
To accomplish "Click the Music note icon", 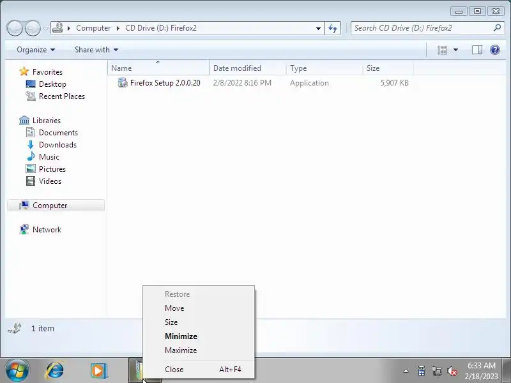I will point(31,156).
